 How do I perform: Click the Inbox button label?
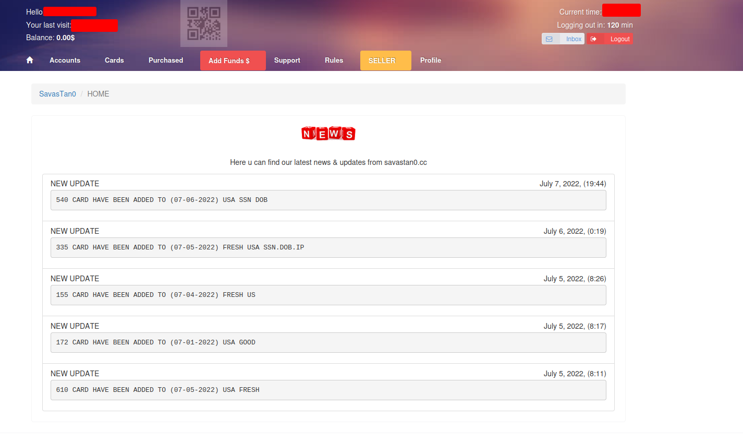[x=574, y=39]
